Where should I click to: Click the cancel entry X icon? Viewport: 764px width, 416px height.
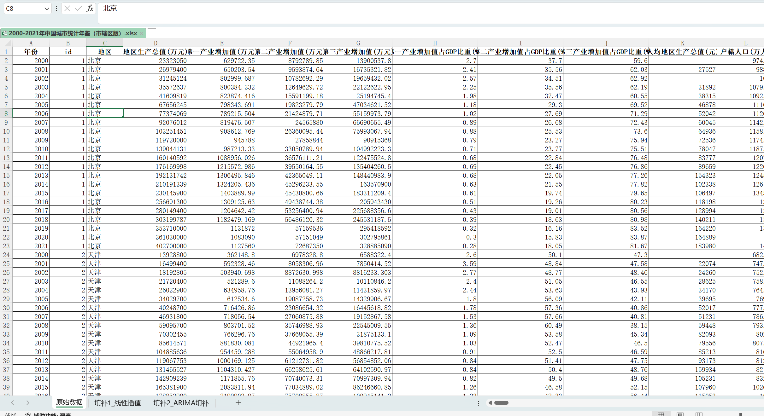67,9
